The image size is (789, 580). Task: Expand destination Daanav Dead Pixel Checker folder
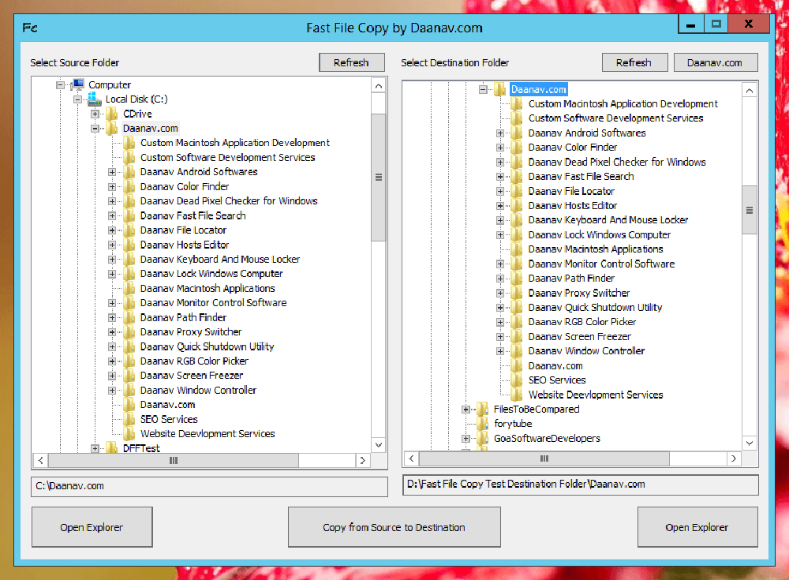[x=499, y=162]
